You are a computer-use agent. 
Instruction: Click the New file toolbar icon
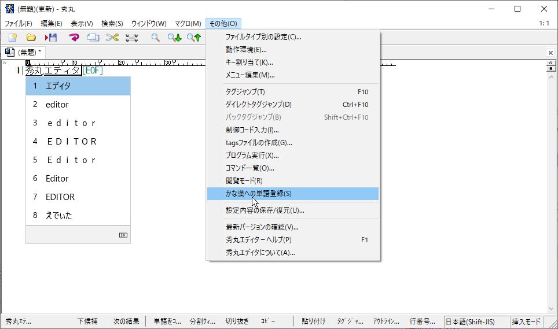coord(13,38)
